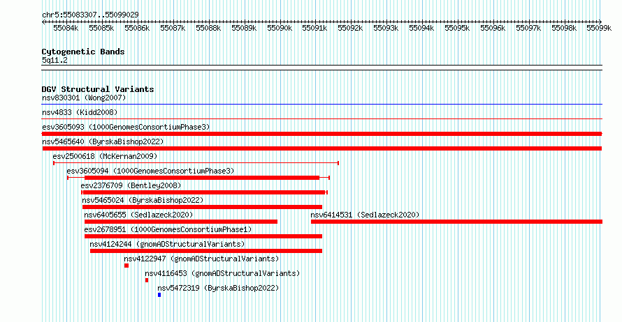Click the chr5:55083307..55099029 region label

click(90, 15)
